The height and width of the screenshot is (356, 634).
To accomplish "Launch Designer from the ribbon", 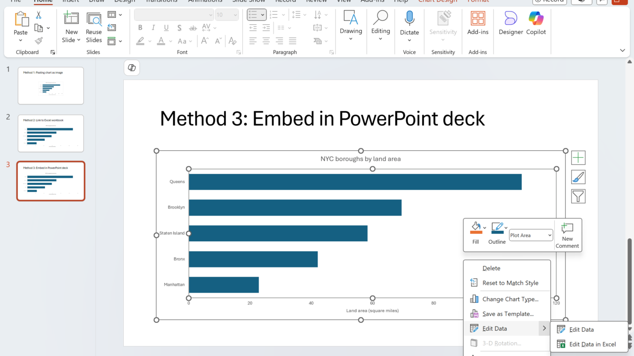I will click(511, 23).
